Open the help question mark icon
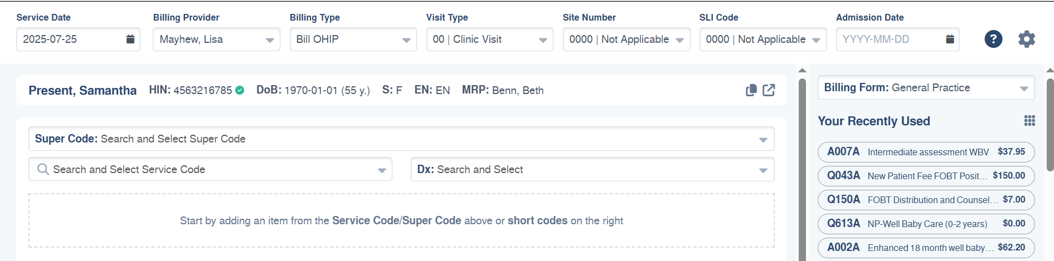This screenshot has width=1054, height=261. pyautogui.click(x=993, y=39)
